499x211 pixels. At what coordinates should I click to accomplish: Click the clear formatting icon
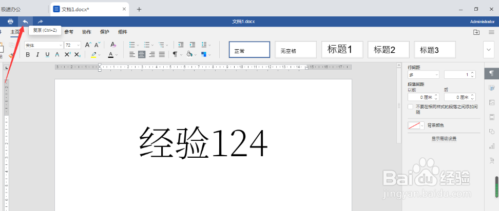[112, 45]
